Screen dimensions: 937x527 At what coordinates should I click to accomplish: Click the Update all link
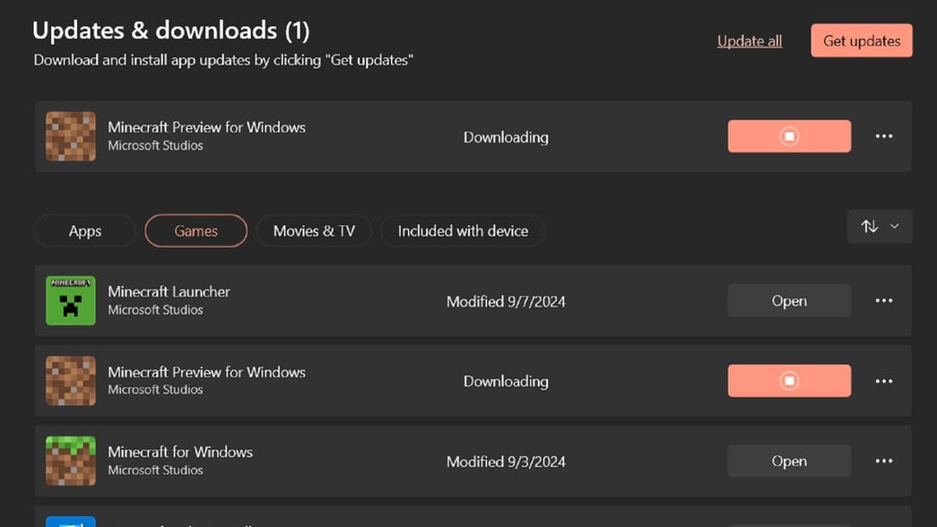tap(749, 40)
